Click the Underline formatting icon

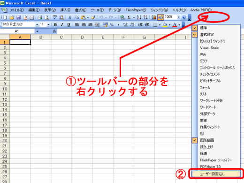[69, 25]
